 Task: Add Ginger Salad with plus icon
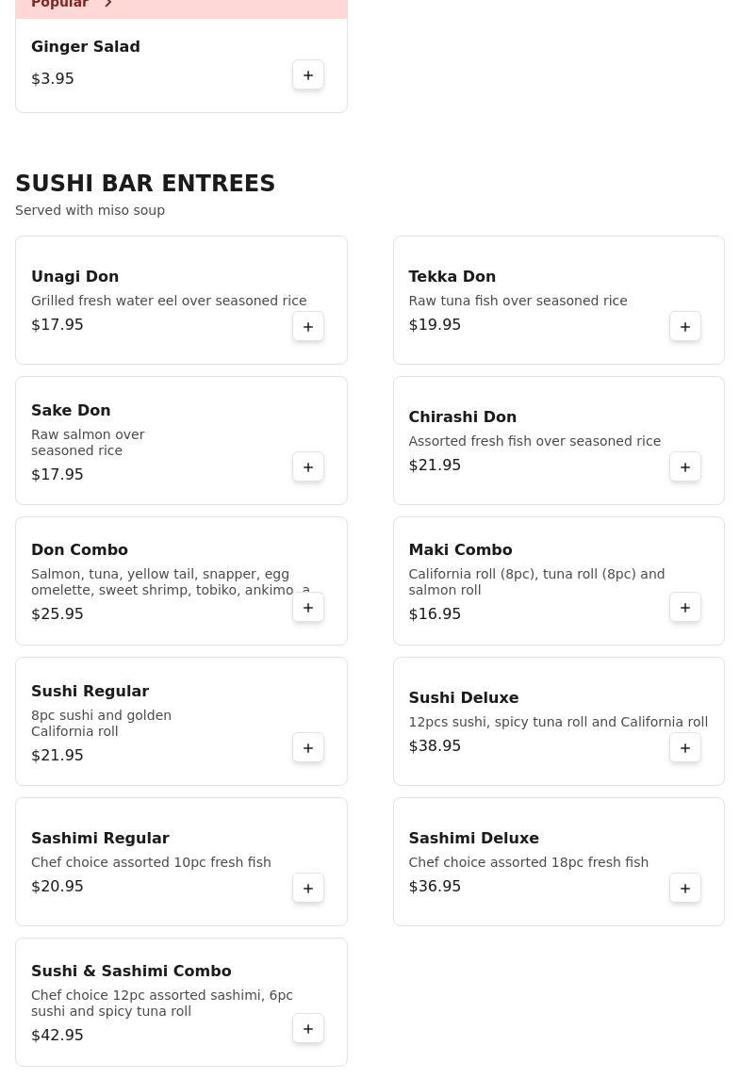click(x=308, y=75)
